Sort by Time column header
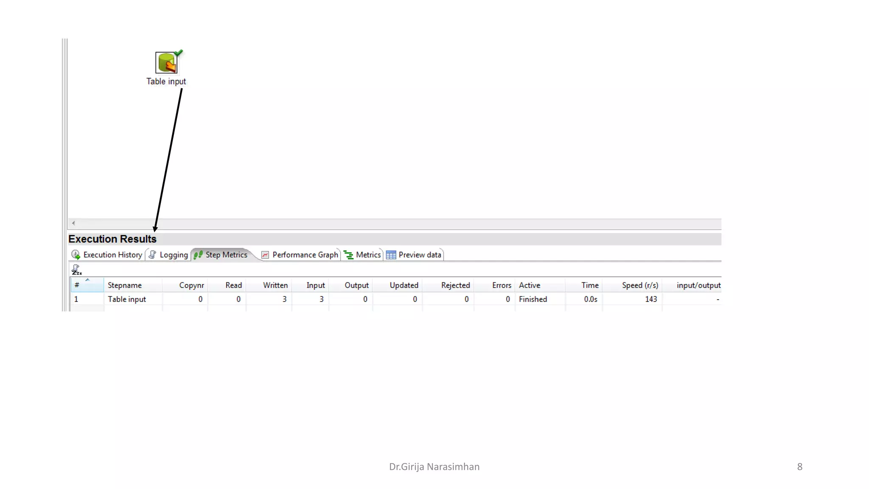 pyautogui.click(x=584, y=285)
